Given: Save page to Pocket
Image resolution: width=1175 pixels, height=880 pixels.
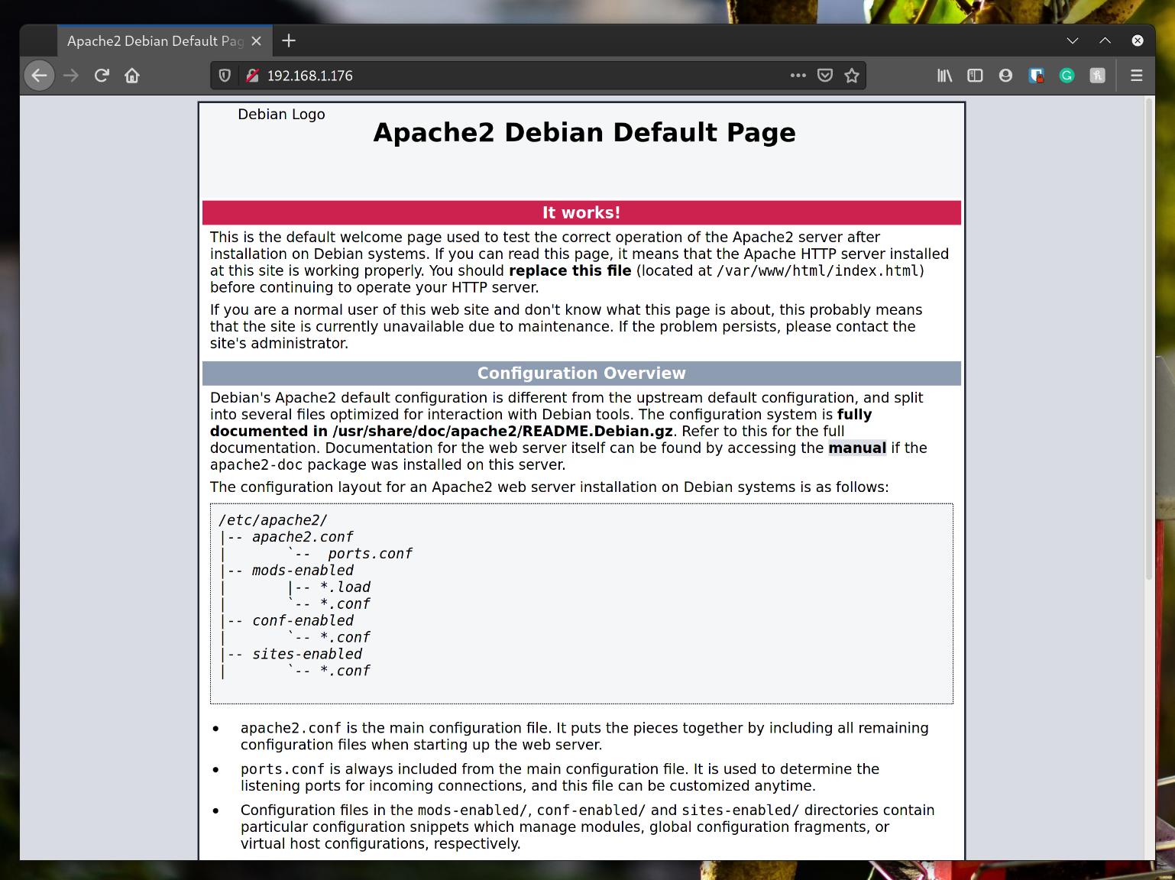Looking at the screenshot, I should (x=825, y=76).
